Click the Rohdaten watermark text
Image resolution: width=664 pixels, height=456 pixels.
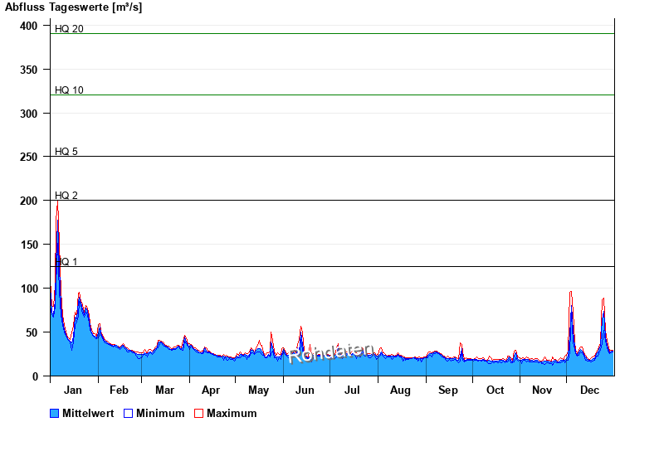332,353
